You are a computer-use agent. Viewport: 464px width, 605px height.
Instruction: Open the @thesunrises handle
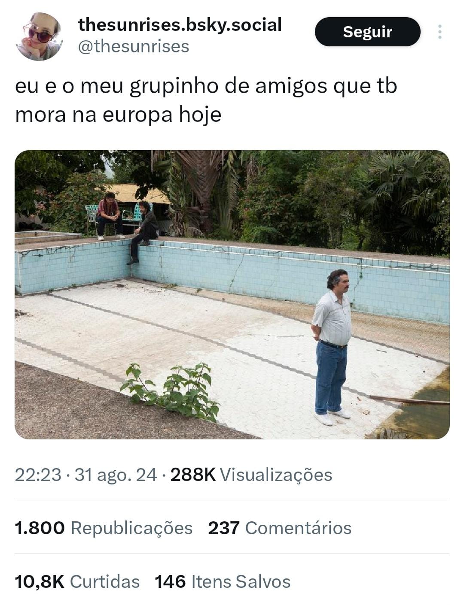coord(133,46)
